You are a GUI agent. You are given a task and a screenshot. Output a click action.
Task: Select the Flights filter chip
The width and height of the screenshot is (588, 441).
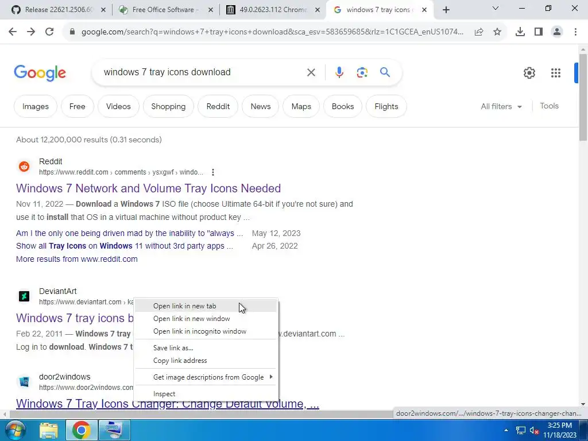pyautogui.click(x=386, y=106)
